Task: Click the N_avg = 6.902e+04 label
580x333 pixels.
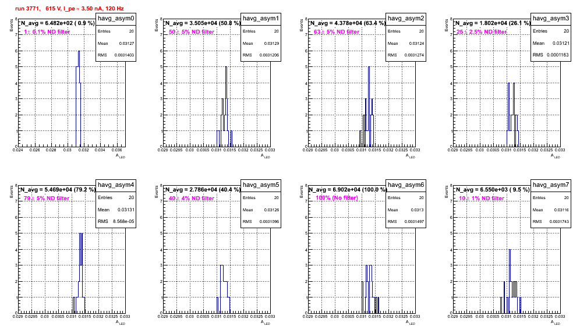Action: point(348,189)
